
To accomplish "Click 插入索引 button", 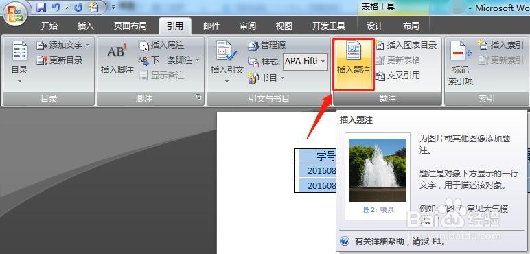I will point(500,45).
